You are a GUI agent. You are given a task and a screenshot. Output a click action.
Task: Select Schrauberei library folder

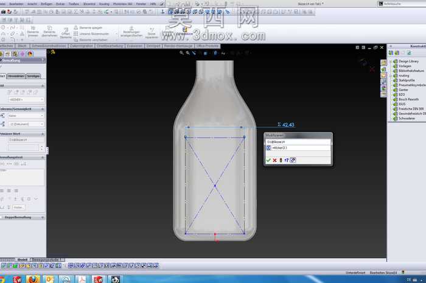tap(407, 119)
